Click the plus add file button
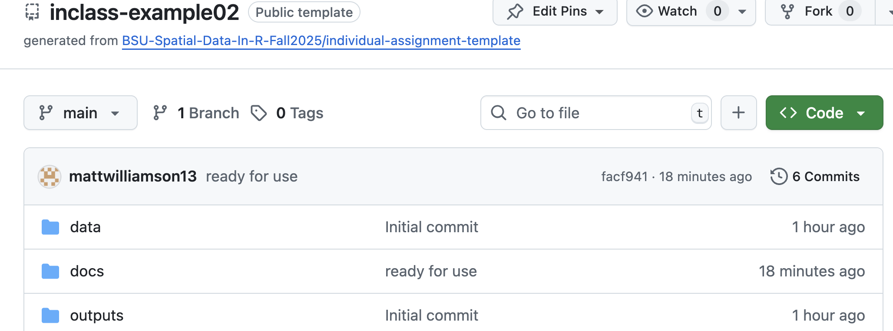 click(738, 113)
